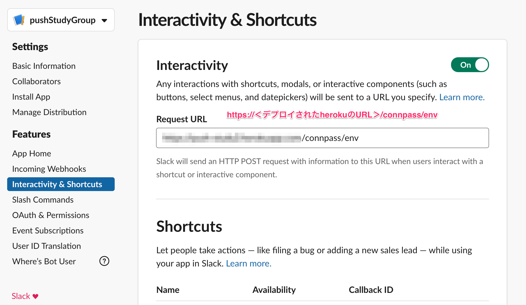This screenshot has height=305, width=526.
Task: Click the Availability column header
Action: (274, 290)
